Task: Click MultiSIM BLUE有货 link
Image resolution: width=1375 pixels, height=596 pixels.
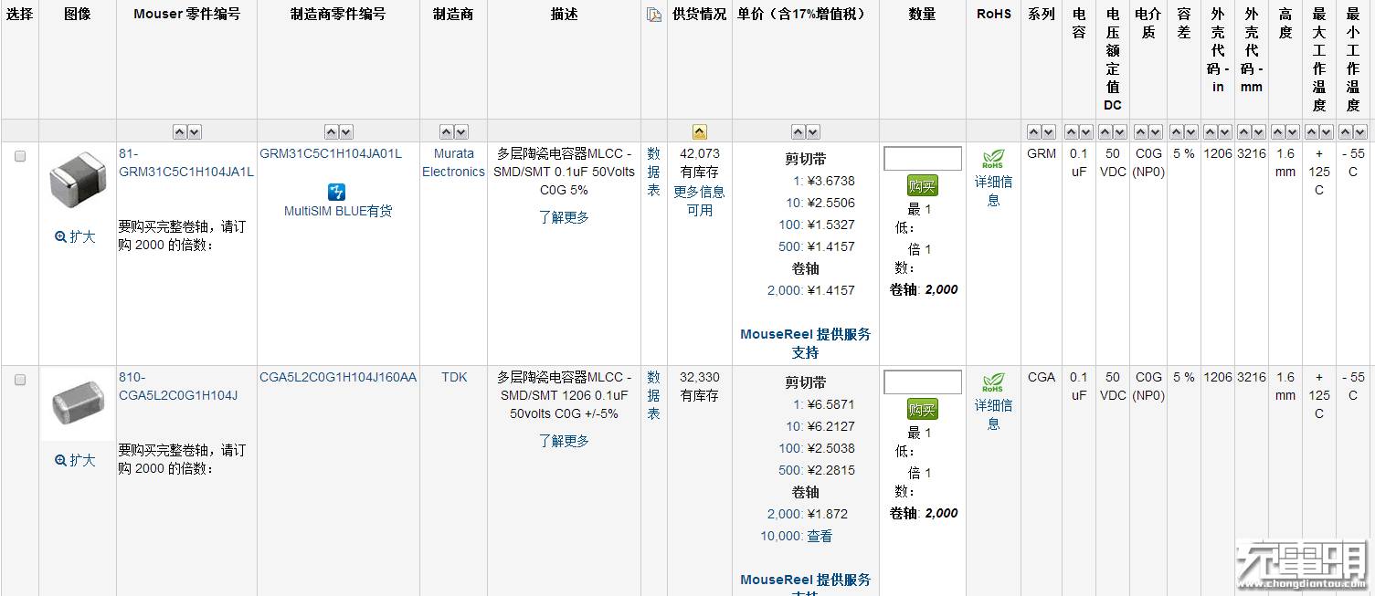Action: click(338, 211)
